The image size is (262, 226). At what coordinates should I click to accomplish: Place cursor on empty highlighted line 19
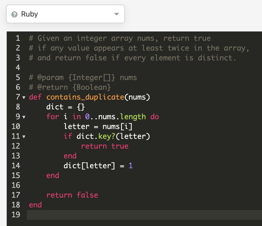(144, 215)
